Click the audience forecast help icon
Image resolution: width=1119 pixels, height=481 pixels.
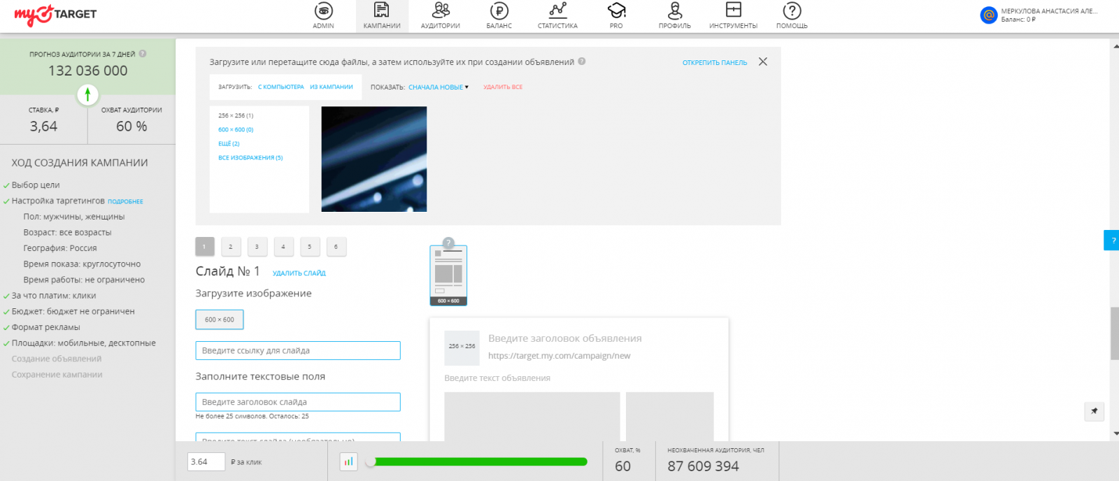pos(143,53)
